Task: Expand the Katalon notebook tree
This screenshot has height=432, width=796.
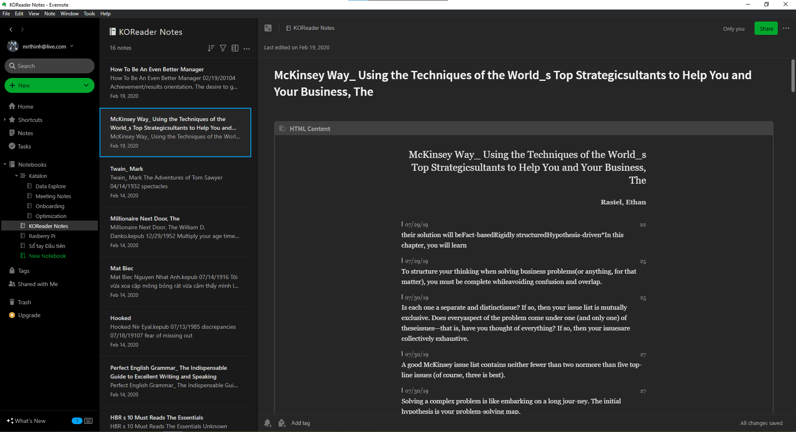Action: pos(16,176)
